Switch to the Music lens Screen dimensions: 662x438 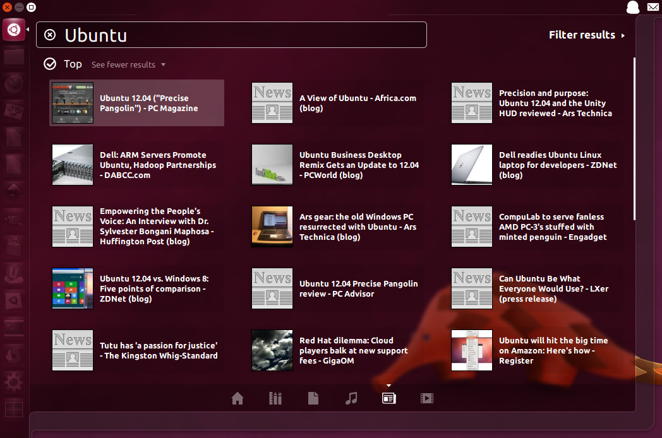point(351,398)
